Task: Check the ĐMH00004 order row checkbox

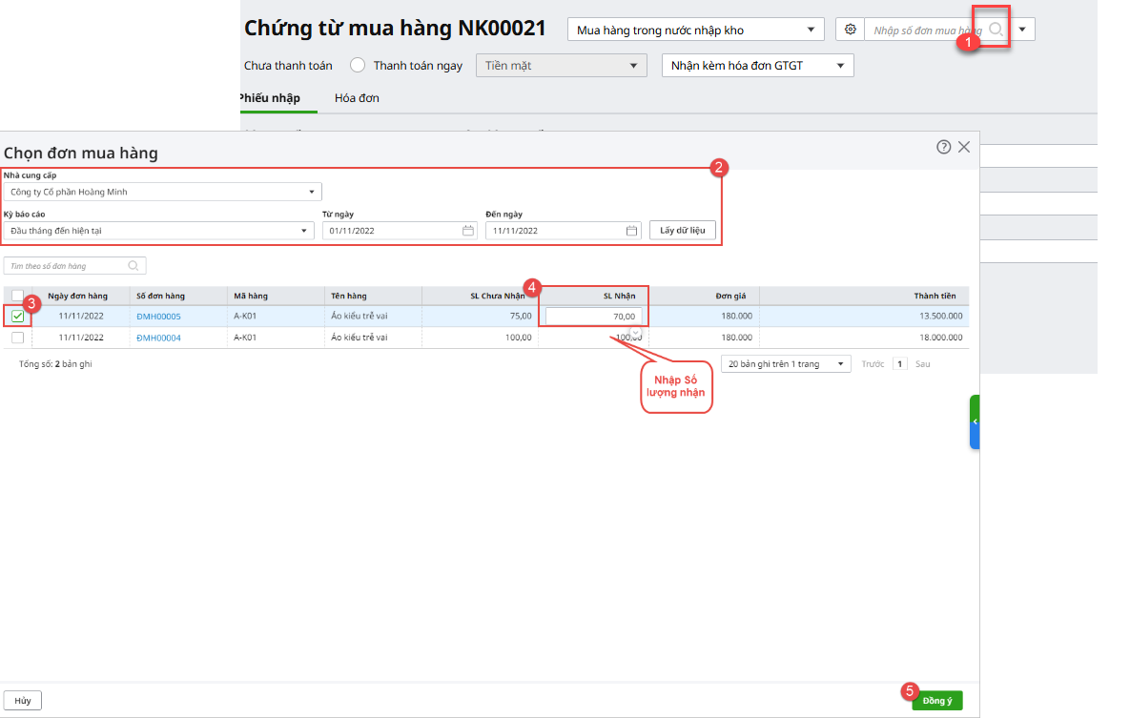Action: pos(17,338)
